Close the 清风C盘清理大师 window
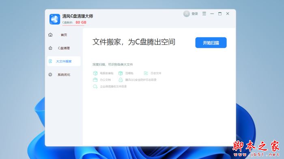This screenshot has width=284, height=159. (228, 13)
